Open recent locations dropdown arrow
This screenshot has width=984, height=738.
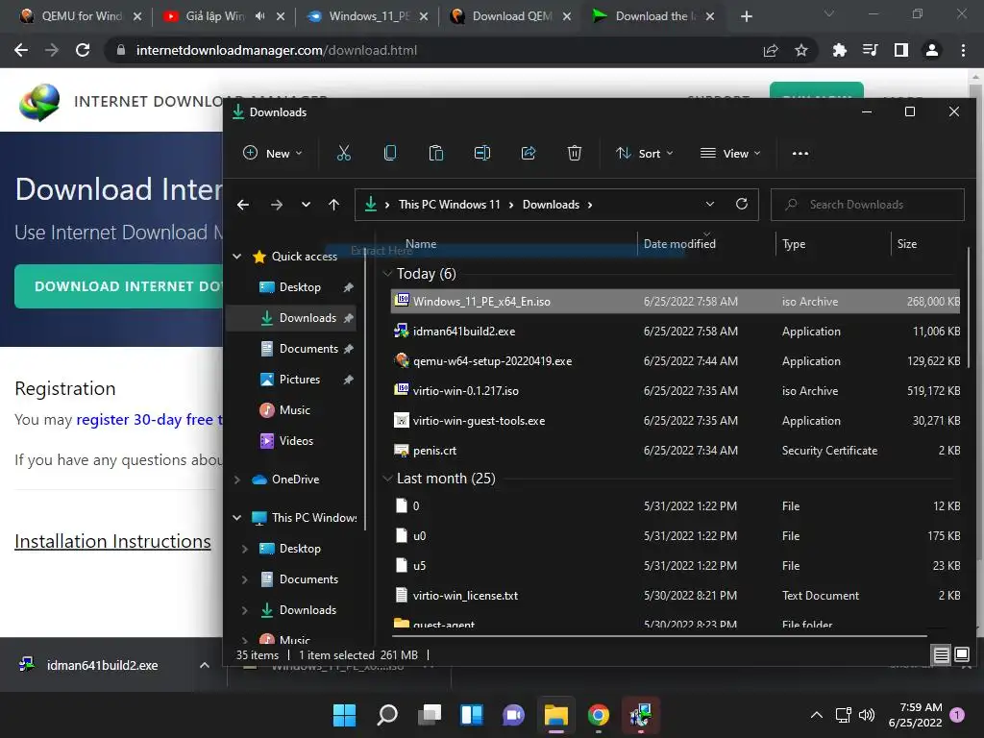point(306,205)
